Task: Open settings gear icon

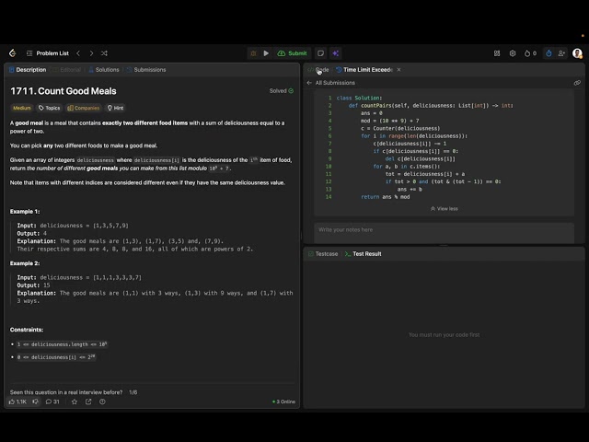Action: [x=513, y=53]
